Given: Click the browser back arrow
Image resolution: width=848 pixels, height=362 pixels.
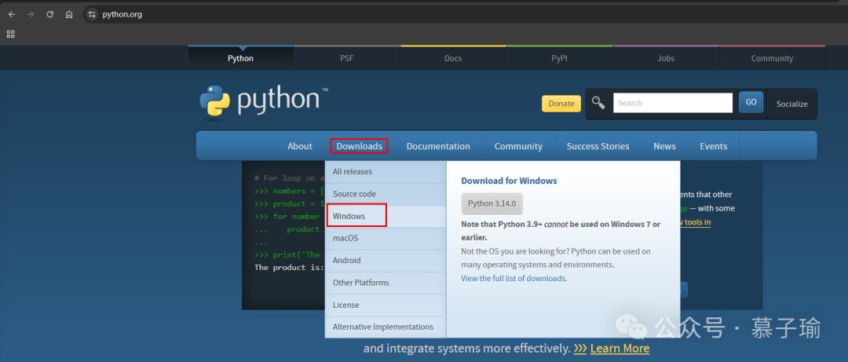Looking at the screenshot, I should tap(11, 15).
